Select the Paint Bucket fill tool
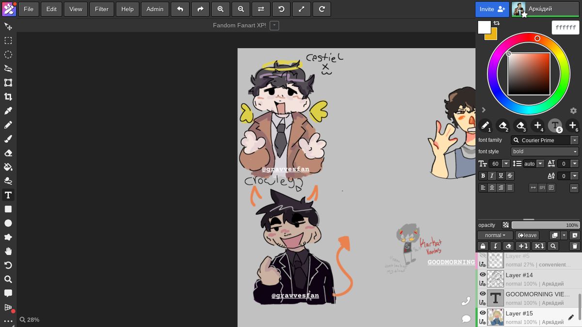The width and height of the screenshot is (582, 327). pyautogui.click(x=8, y=167)
